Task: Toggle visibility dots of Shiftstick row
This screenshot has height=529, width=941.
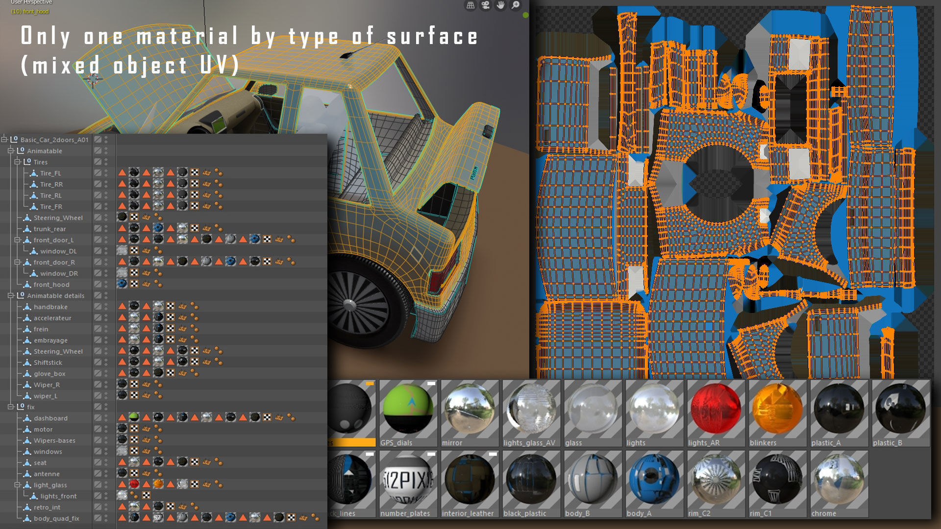Action: tap(106, 362)
